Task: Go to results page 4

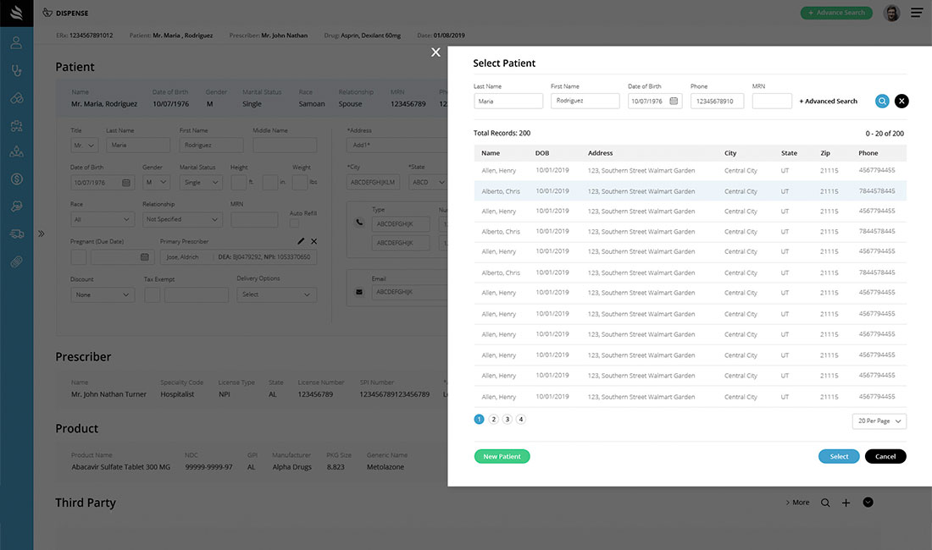Action: pos(521,420)
